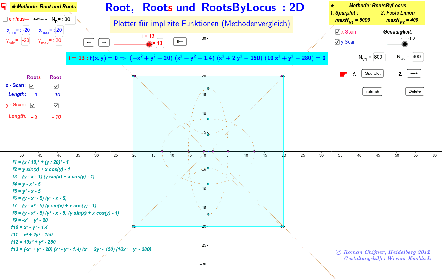
Task: Click the Genauigkeit ε slider handle
Action: (405, 44)
